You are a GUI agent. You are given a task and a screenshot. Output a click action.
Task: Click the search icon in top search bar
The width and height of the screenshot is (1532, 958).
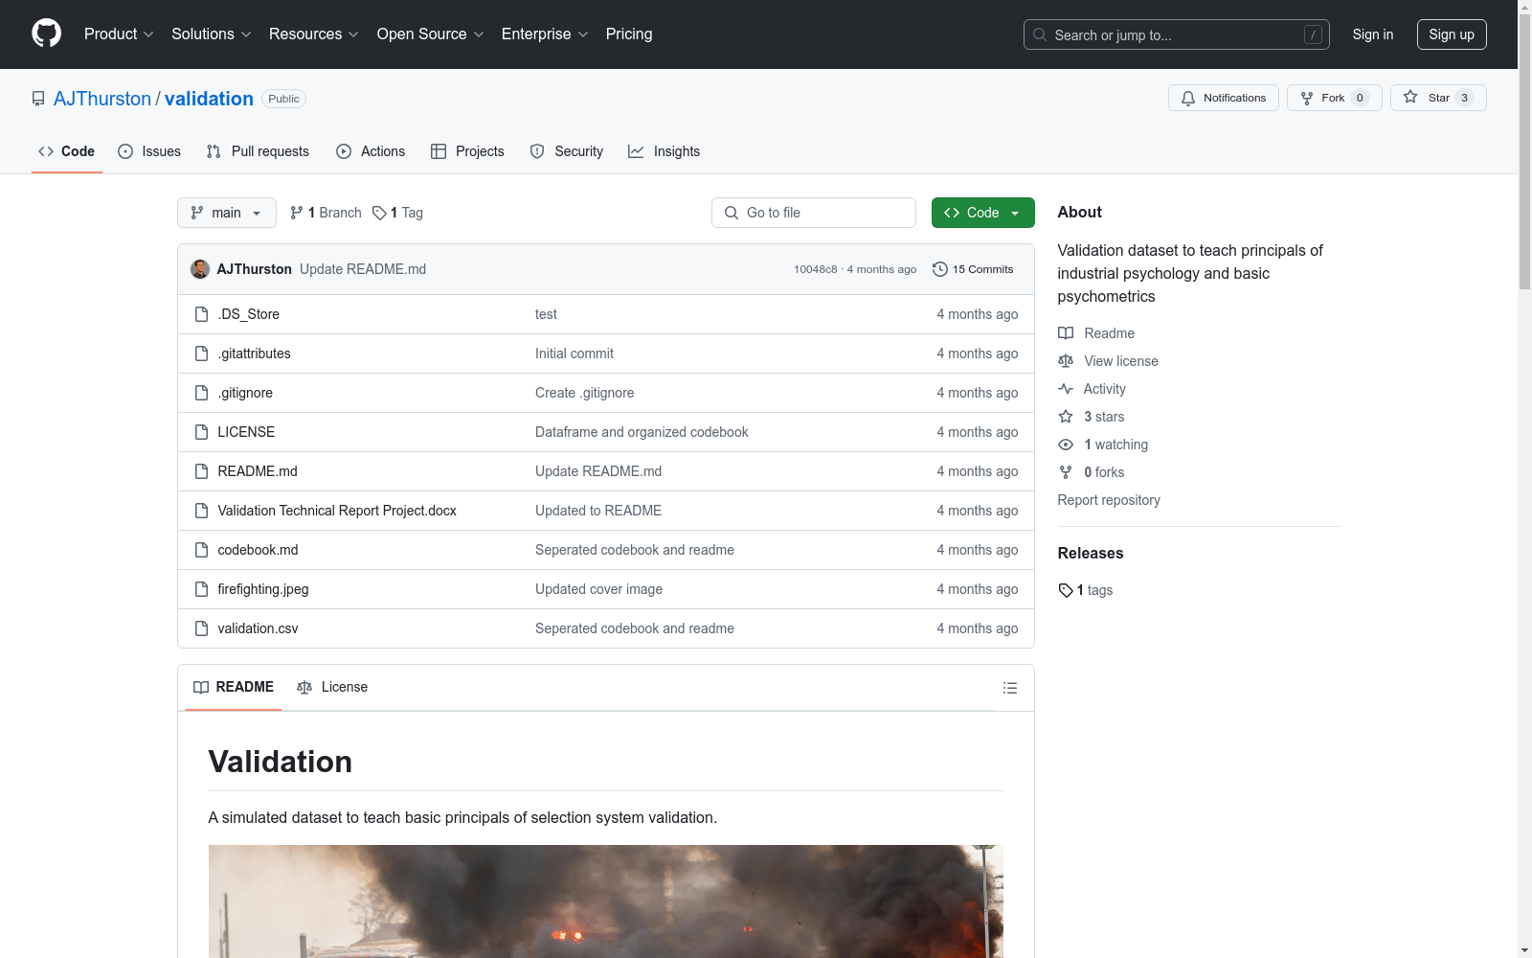click(1040, 34)
